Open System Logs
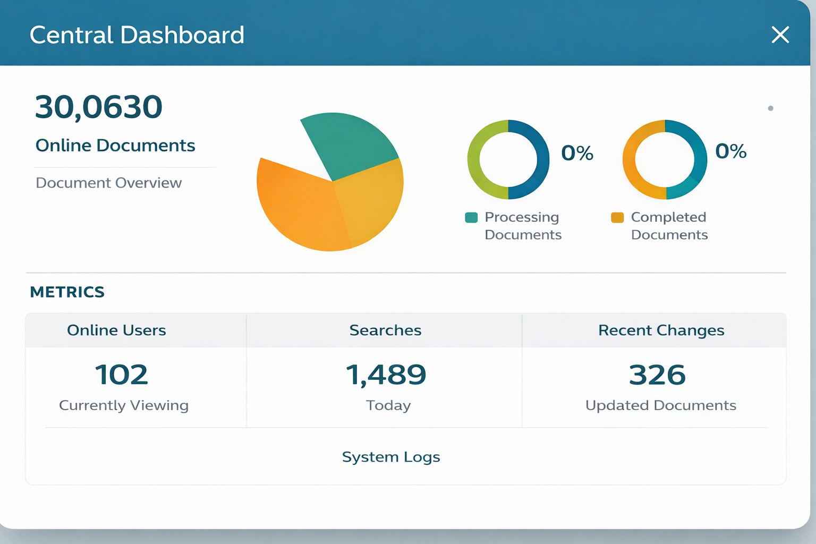The width and height of the screenshot is (816, 544). 390,456
